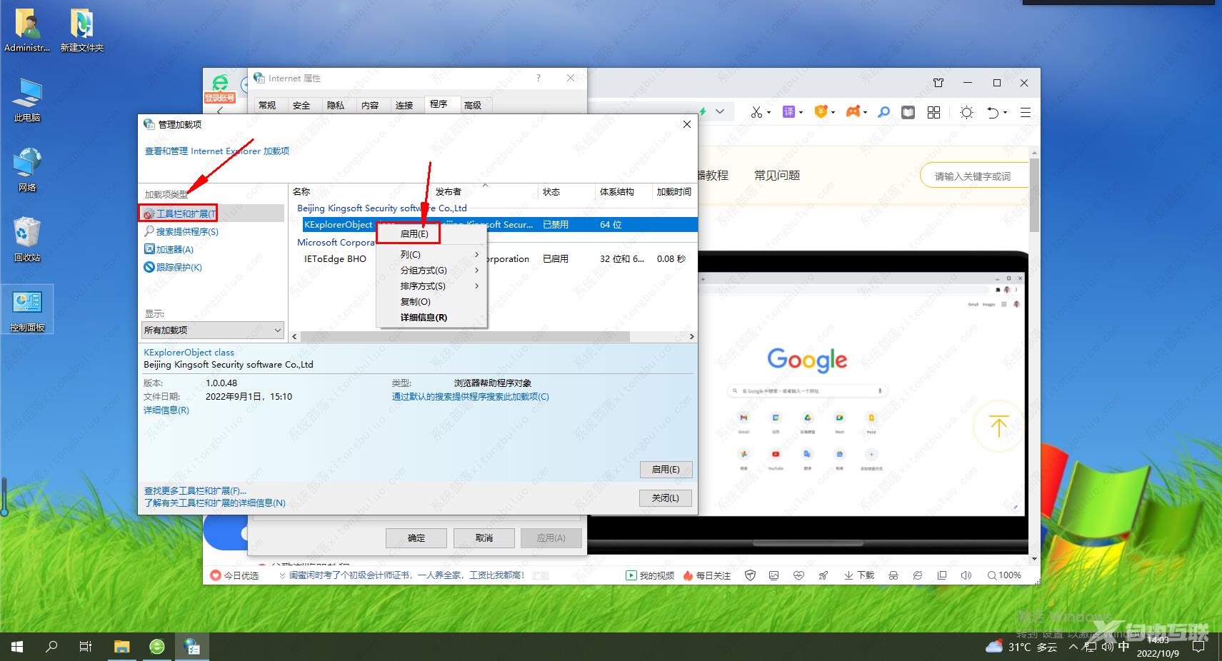Screen dimensions: 1222x661
Task: Click the 我的视频 icon in status bar
Action: pyautogui.click(x=650, y=575)
